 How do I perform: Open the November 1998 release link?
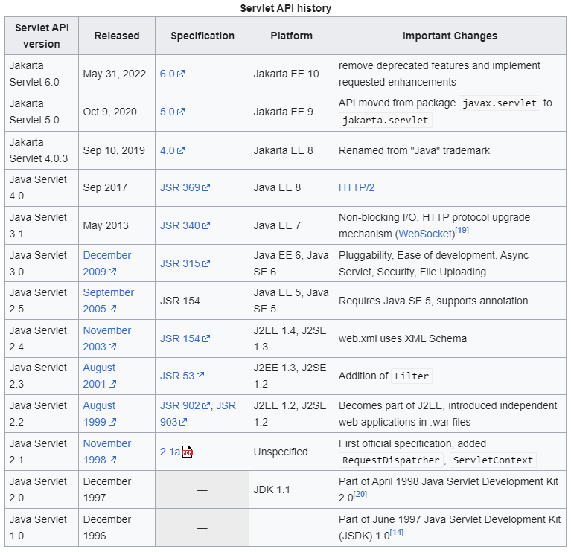pos(106,452)
